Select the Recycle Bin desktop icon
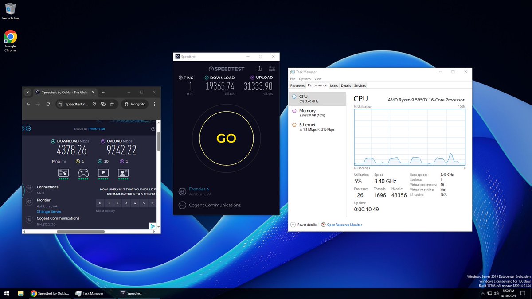 pos(10,11)
